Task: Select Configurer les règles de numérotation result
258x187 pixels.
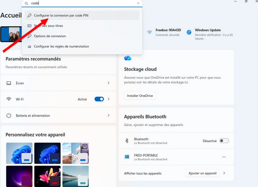Action: click(x=61, y=46)
